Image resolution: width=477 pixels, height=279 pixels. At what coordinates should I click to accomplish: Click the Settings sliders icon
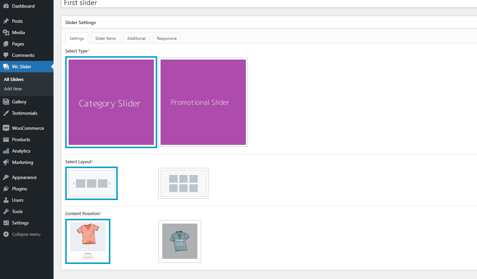6,223
